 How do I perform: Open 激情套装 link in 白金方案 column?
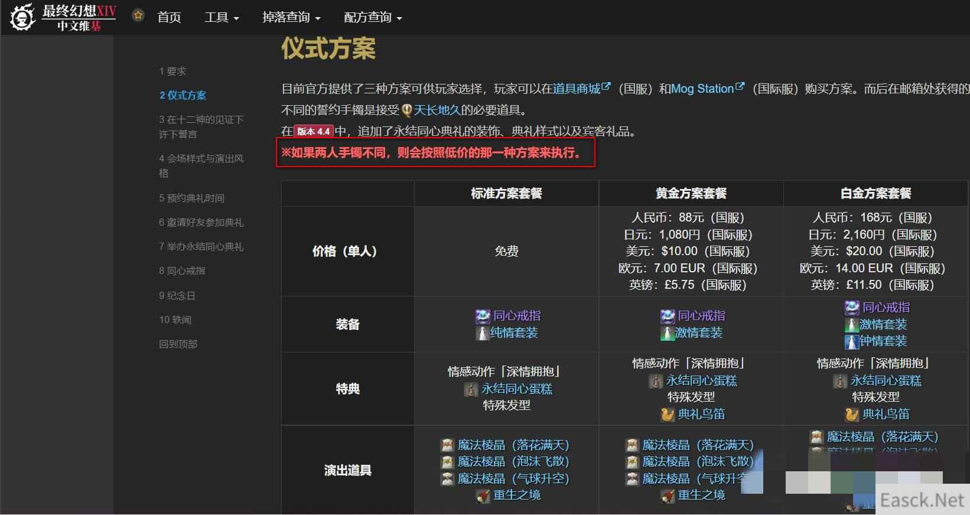pos(883,324)
